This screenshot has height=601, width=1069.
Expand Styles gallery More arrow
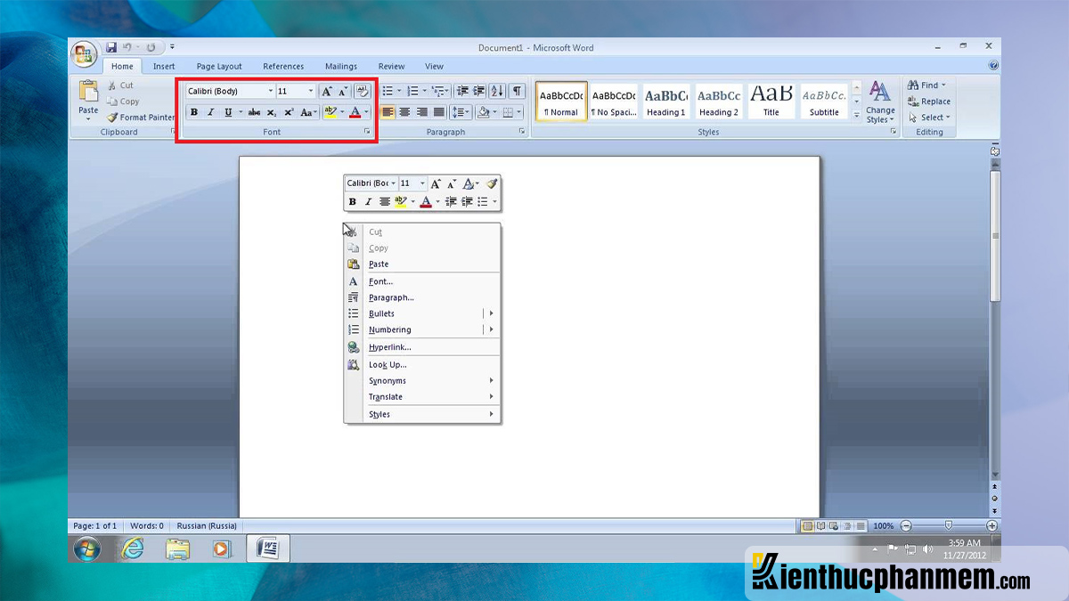coord(857,116)
